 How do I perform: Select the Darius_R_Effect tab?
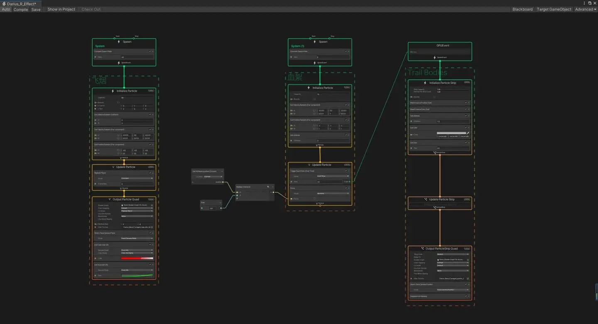point(21,3)
